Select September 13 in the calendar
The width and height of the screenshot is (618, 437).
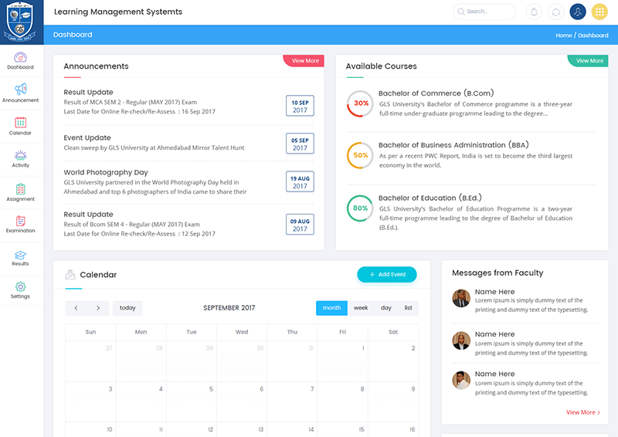click(242, 429)
